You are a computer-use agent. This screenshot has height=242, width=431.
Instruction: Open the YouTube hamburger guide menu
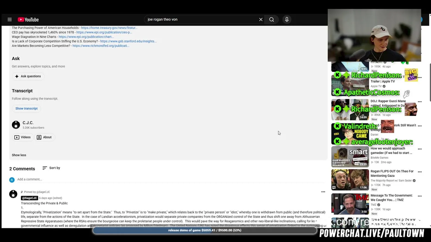click(10, 19)
